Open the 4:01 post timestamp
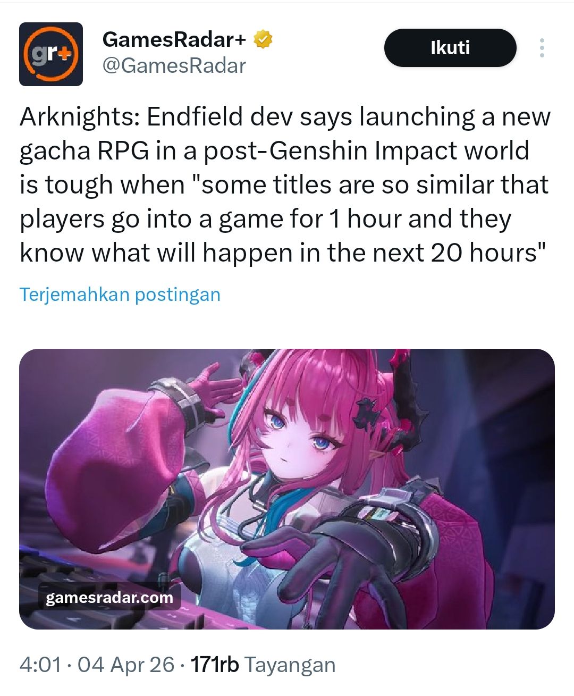 tap(40, 665)
